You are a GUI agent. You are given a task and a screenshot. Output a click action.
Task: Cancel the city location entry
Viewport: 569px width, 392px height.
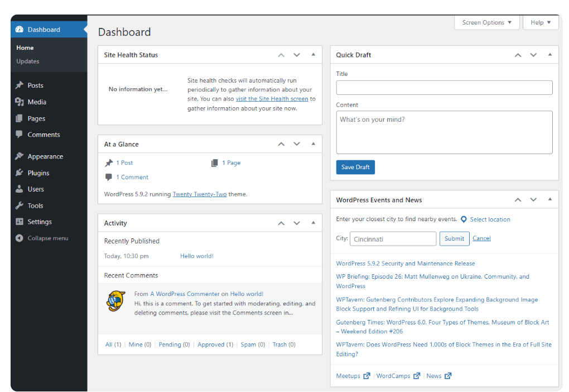click(481, 238)
